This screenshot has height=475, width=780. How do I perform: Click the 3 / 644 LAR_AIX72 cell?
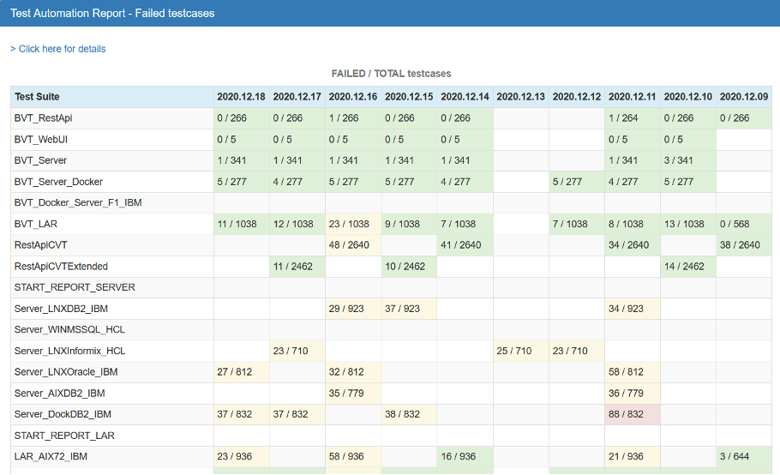[x=735, y=456]
